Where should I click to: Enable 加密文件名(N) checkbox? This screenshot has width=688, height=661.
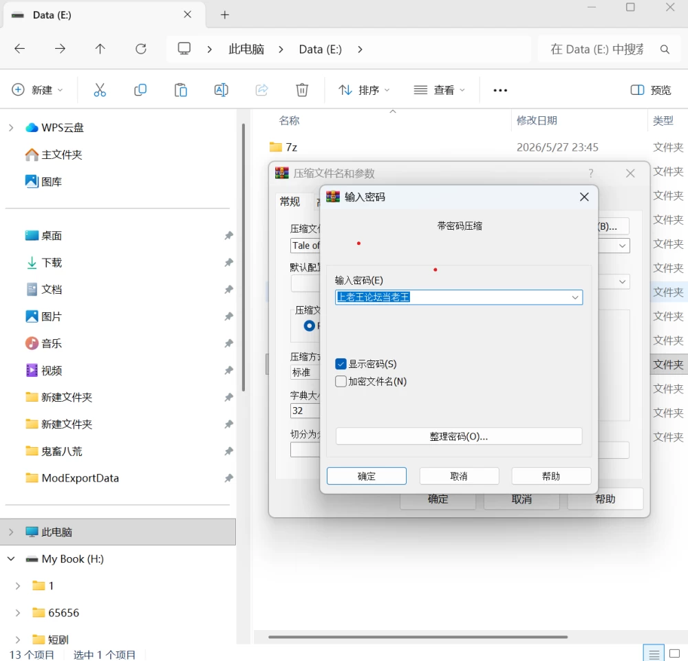(341, 381)
